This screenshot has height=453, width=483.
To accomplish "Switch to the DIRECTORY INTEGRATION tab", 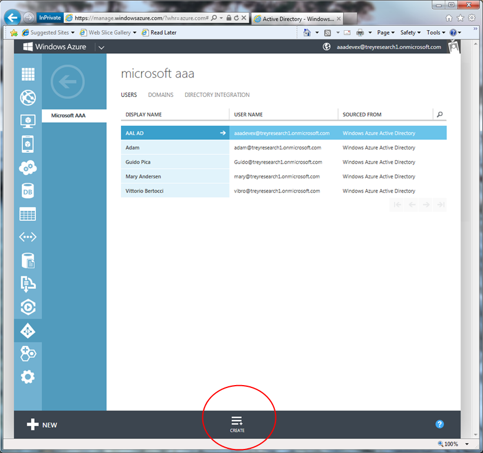I will 217,94.
